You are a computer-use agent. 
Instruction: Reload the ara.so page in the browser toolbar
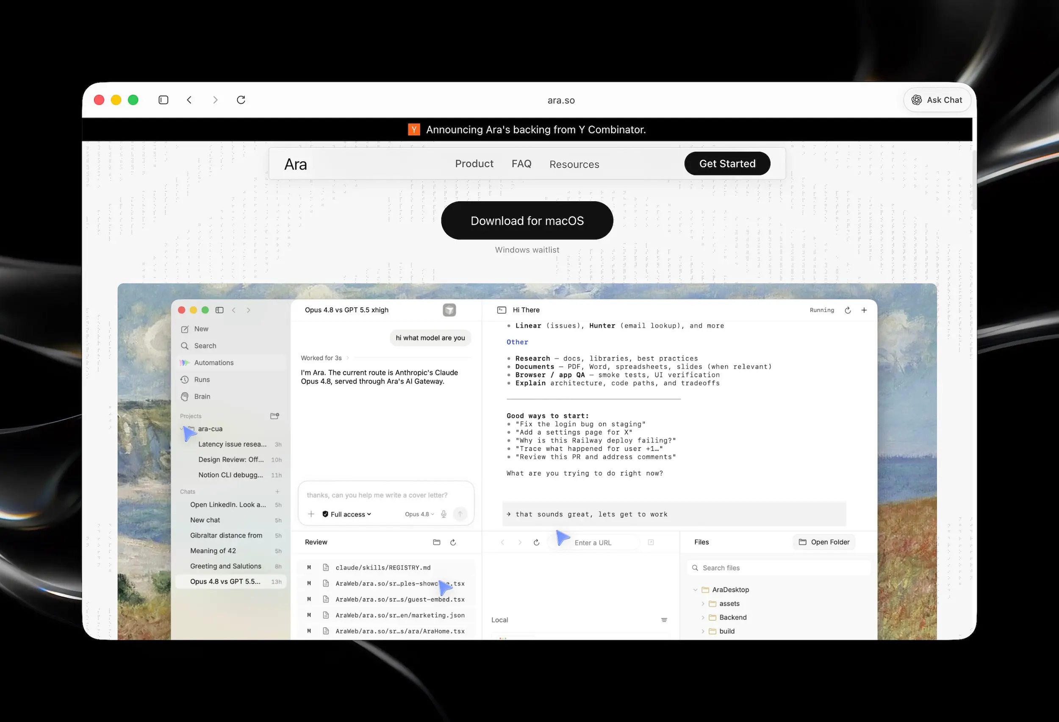coord(241,100)
